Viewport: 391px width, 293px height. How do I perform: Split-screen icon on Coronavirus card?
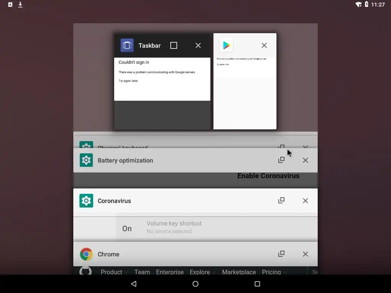coord(281,200)
